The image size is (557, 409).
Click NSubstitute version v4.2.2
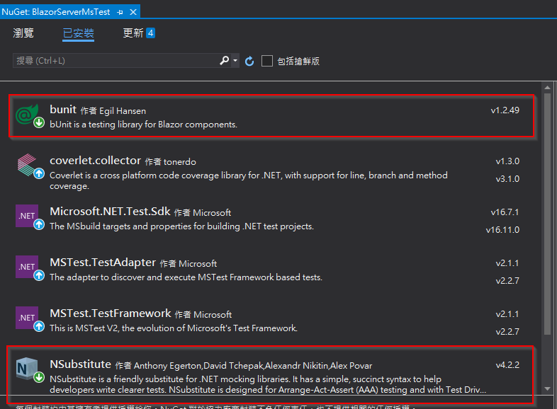coord(507,365)
